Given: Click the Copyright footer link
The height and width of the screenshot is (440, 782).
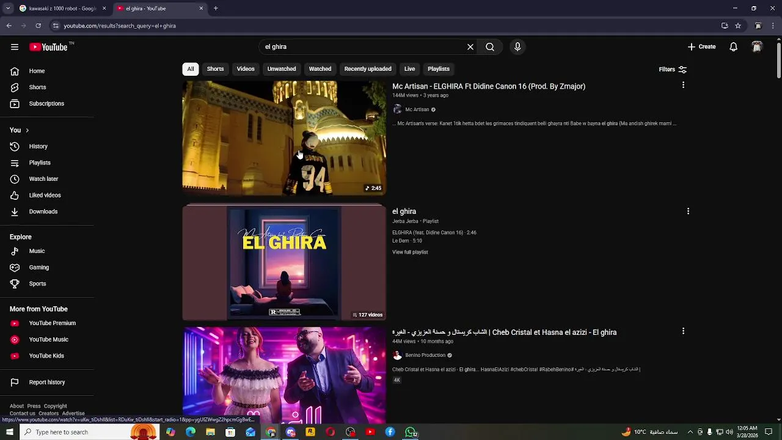Looking at the screenshot, I should 55,406.
